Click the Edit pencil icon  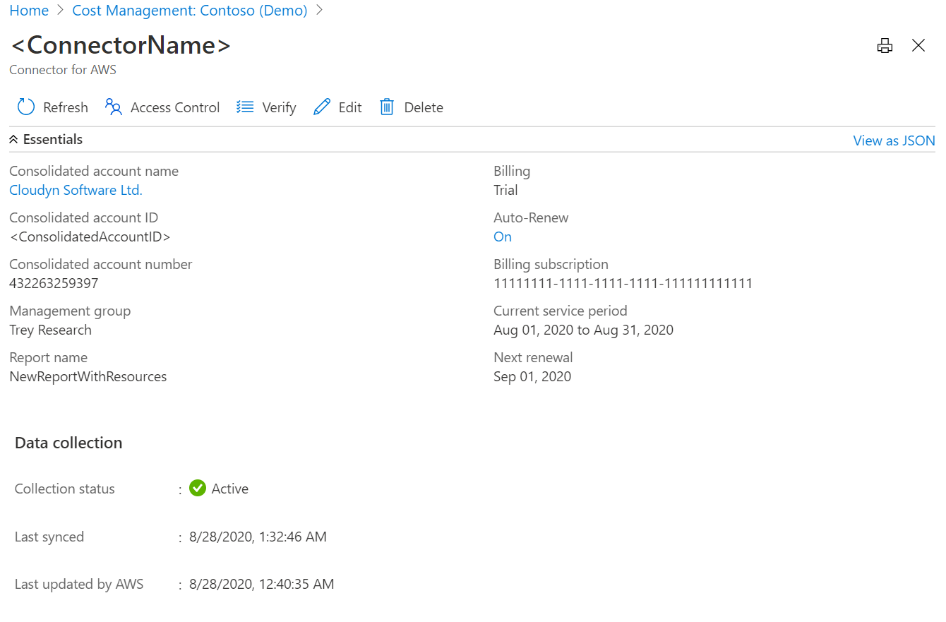(322, 107)
